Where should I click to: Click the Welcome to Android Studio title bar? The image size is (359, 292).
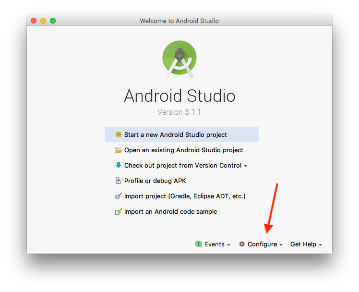point(179,21)
